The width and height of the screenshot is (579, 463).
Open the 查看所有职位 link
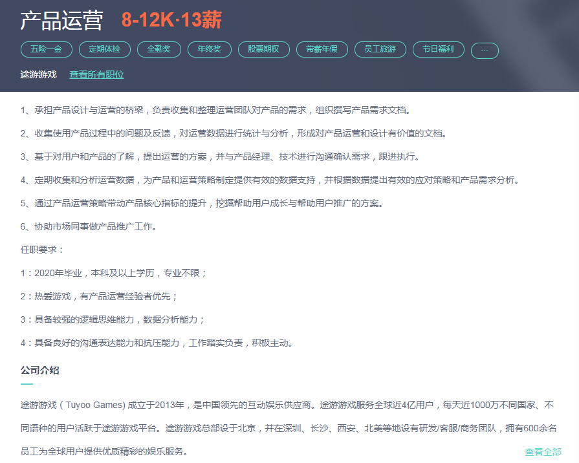(x=96, y=74)
